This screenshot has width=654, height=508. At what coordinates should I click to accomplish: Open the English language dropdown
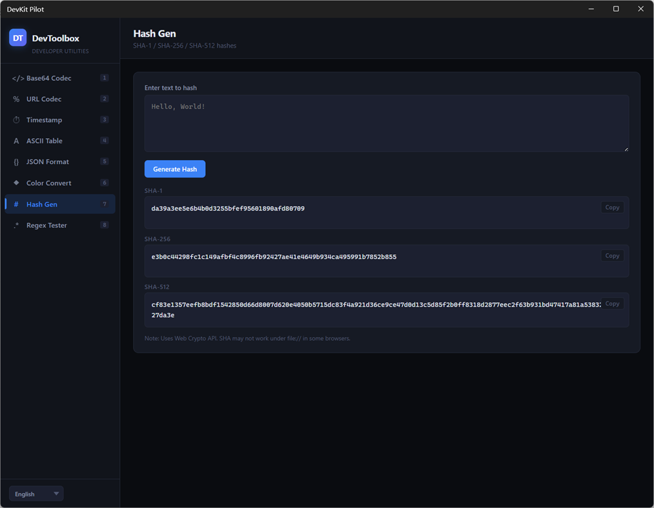pos(36,494)
